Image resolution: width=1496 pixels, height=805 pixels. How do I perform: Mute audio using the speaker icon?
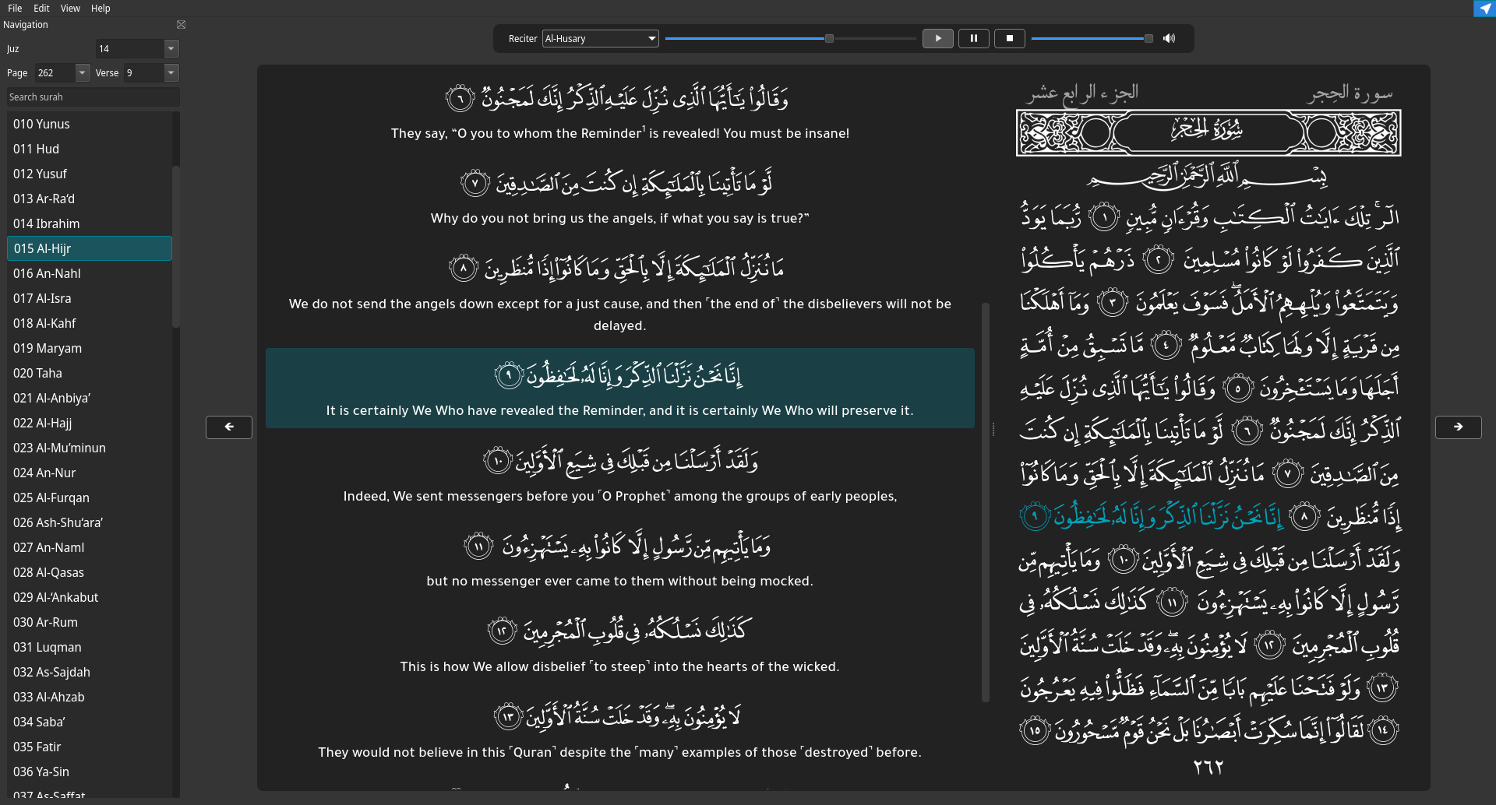1170,38
